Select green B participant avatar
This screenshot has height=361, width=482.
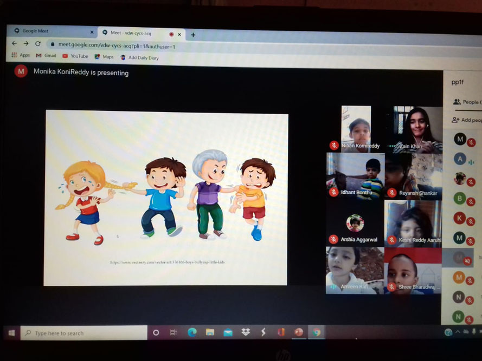[460, 198]
